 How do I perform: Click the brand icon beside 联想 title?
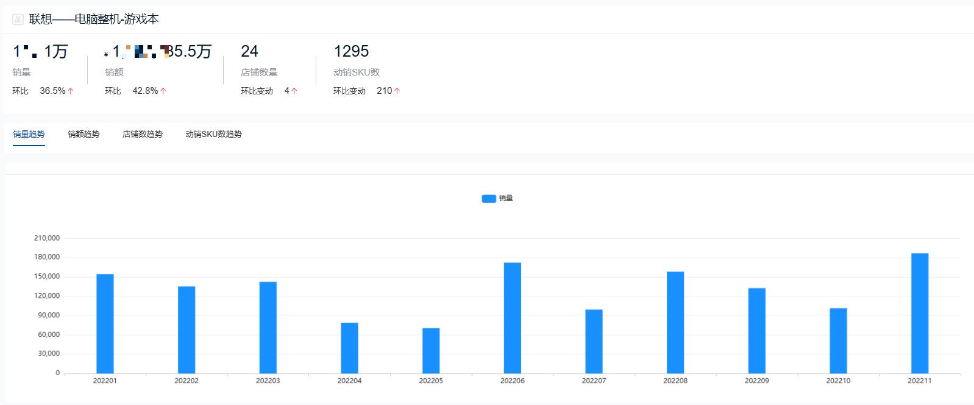click(x=18, y=20)
